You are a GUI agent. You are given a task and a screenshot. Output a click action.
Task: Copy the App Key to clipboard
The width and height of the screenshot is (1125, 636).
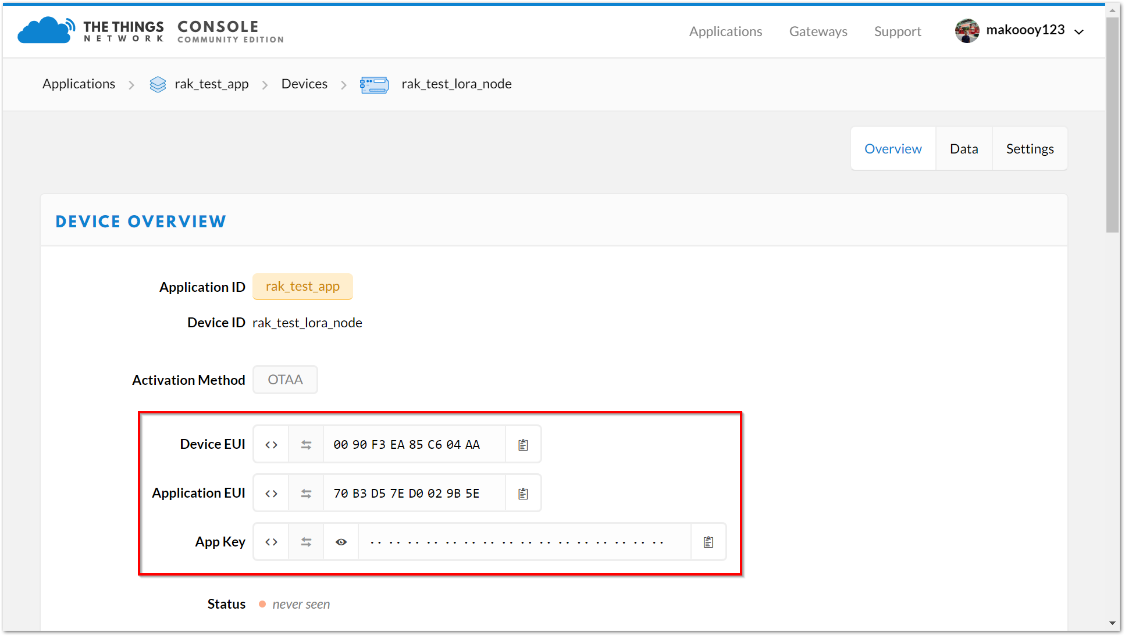(x=708, y=542)
